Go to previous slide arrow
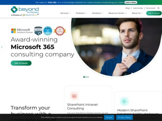The image size is (162, 121). 2,47
